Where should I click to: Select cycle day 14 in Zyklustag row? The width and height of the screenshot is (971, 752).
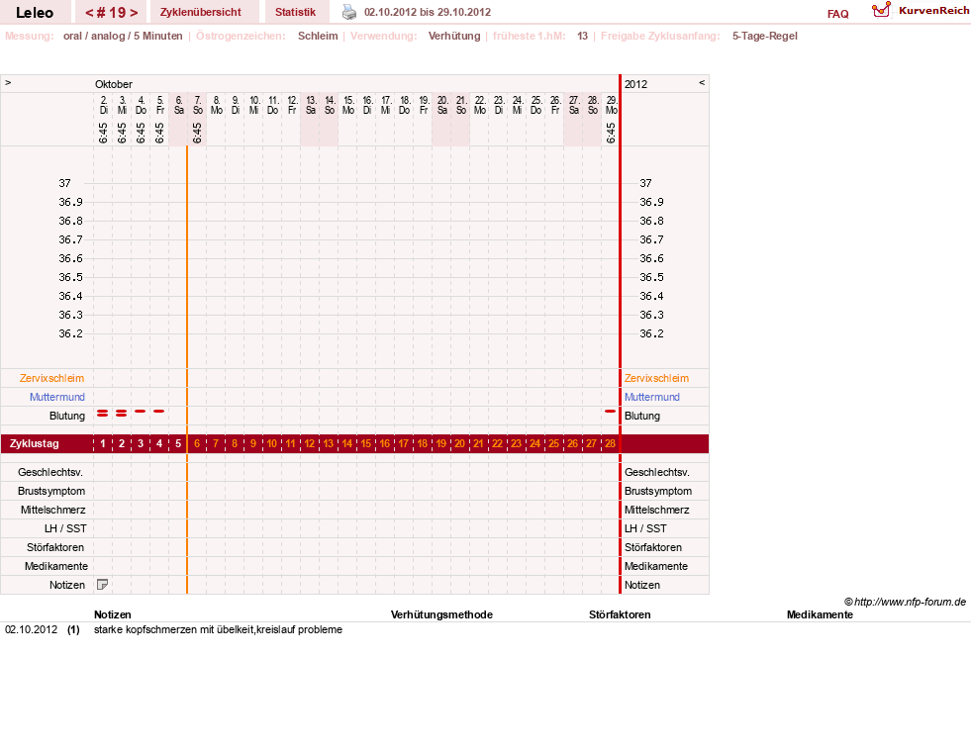pyautogui.click(x=347, y=443)
